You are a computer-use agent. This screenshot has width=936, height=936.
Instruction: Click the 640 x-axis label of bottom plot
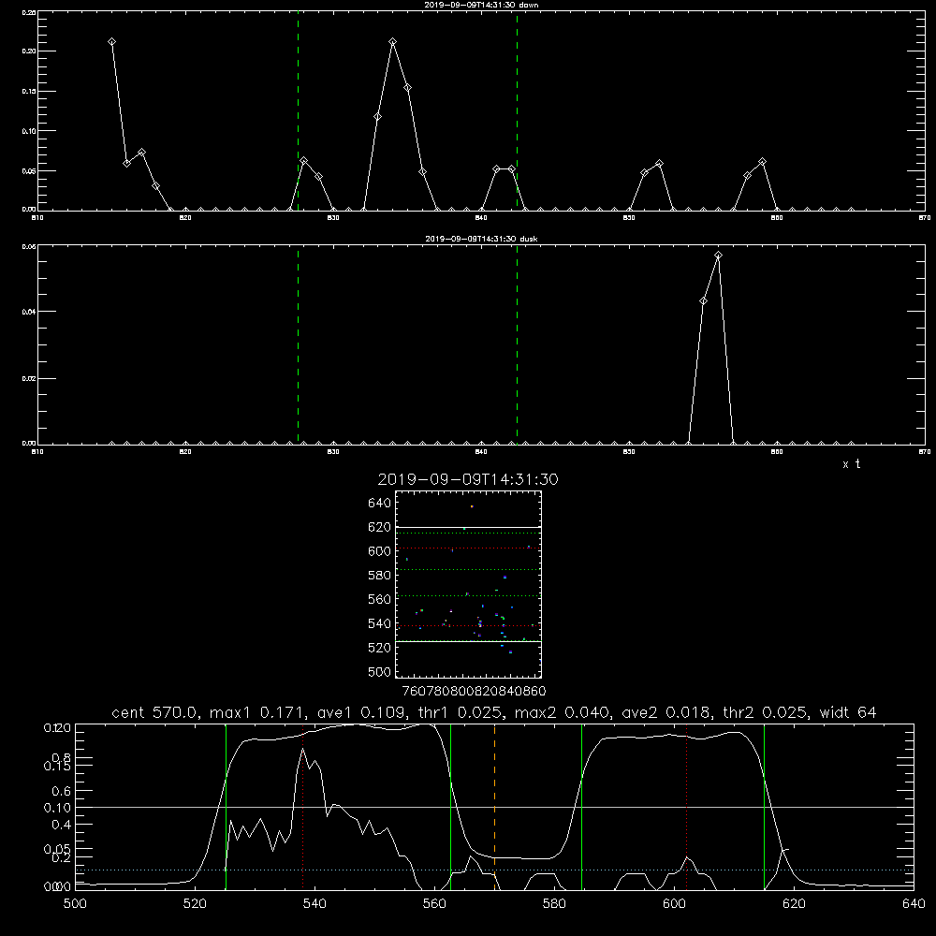coord(914,904)
